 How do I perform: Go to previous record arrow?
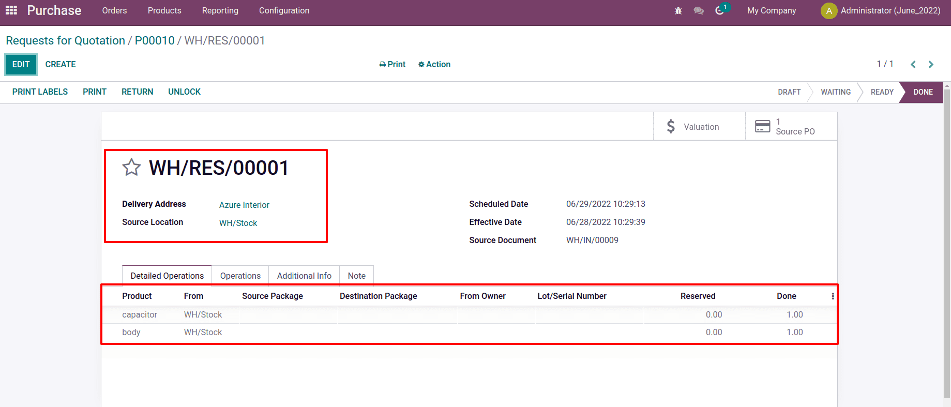(x=913, y=64)
